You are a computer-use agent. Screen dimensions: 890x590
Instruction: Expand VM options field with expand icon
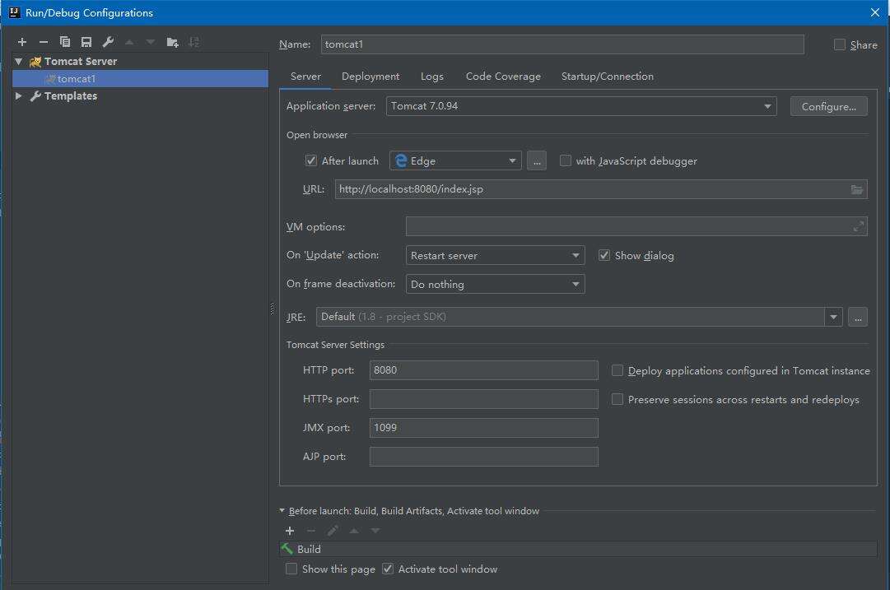pyautogui.click(x=858, y=226)
